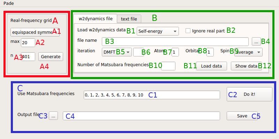The height and width of the screenshot is (139, 279).
Task: Open the Pade menu
Action: tap(8, 3)
